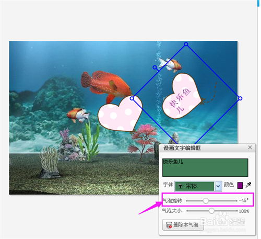
Task: Click the 气泡旋转 rotation slider handle
Action: click(206, 201)
